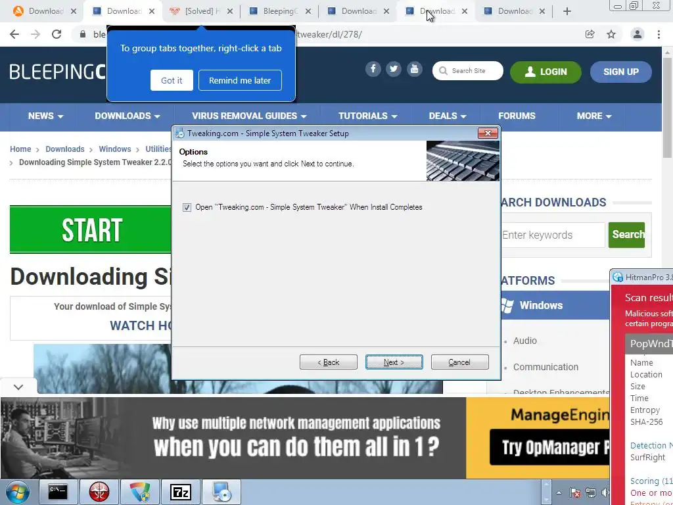Open Communication category link
The width and height of the screenshot is (673, 505).
545,367
